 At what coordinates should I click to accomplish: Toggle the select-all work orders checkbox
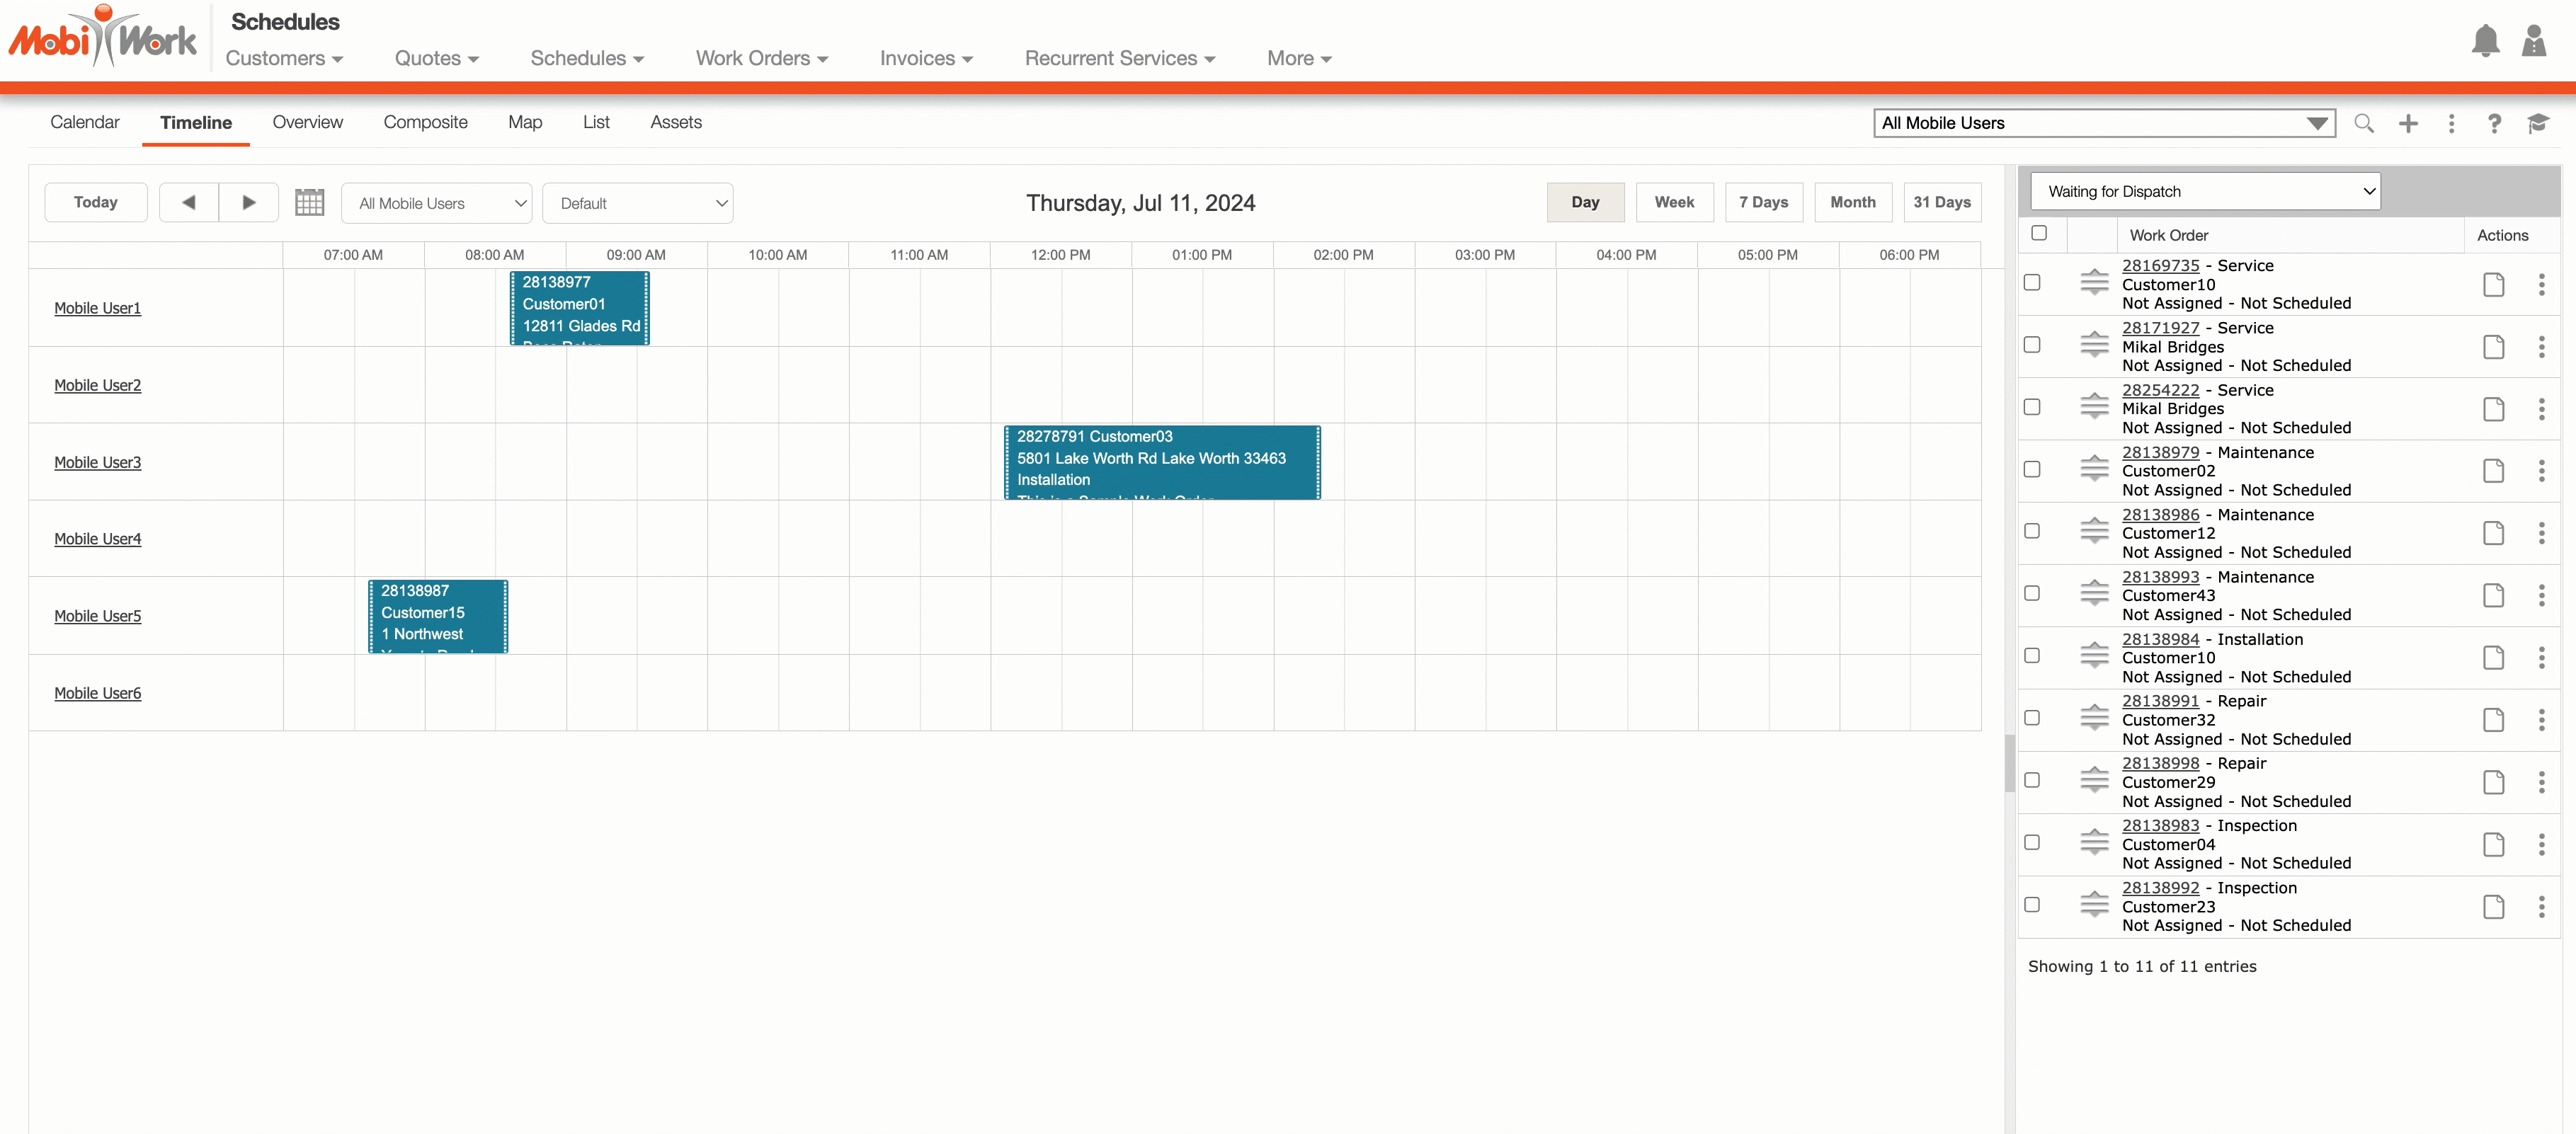[2038, 234]
